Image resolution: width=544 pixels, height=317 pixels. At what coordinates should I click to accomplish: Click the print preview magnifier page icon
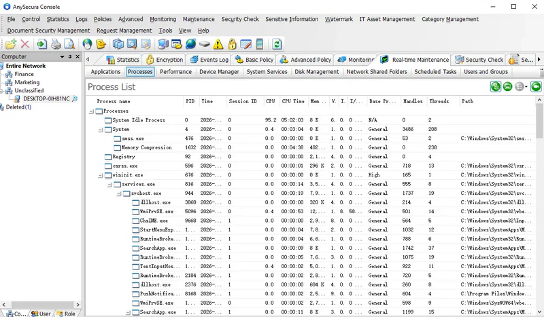point(69,44)
